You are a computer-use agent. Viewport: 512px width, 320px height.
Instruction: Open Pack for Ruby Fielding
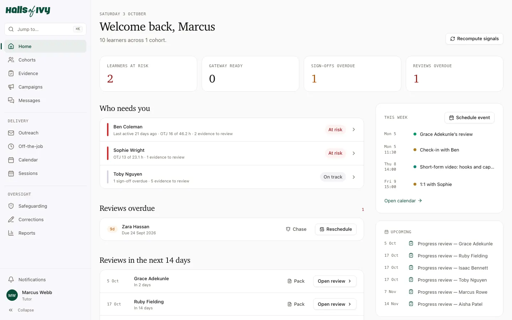coord(296,304)
